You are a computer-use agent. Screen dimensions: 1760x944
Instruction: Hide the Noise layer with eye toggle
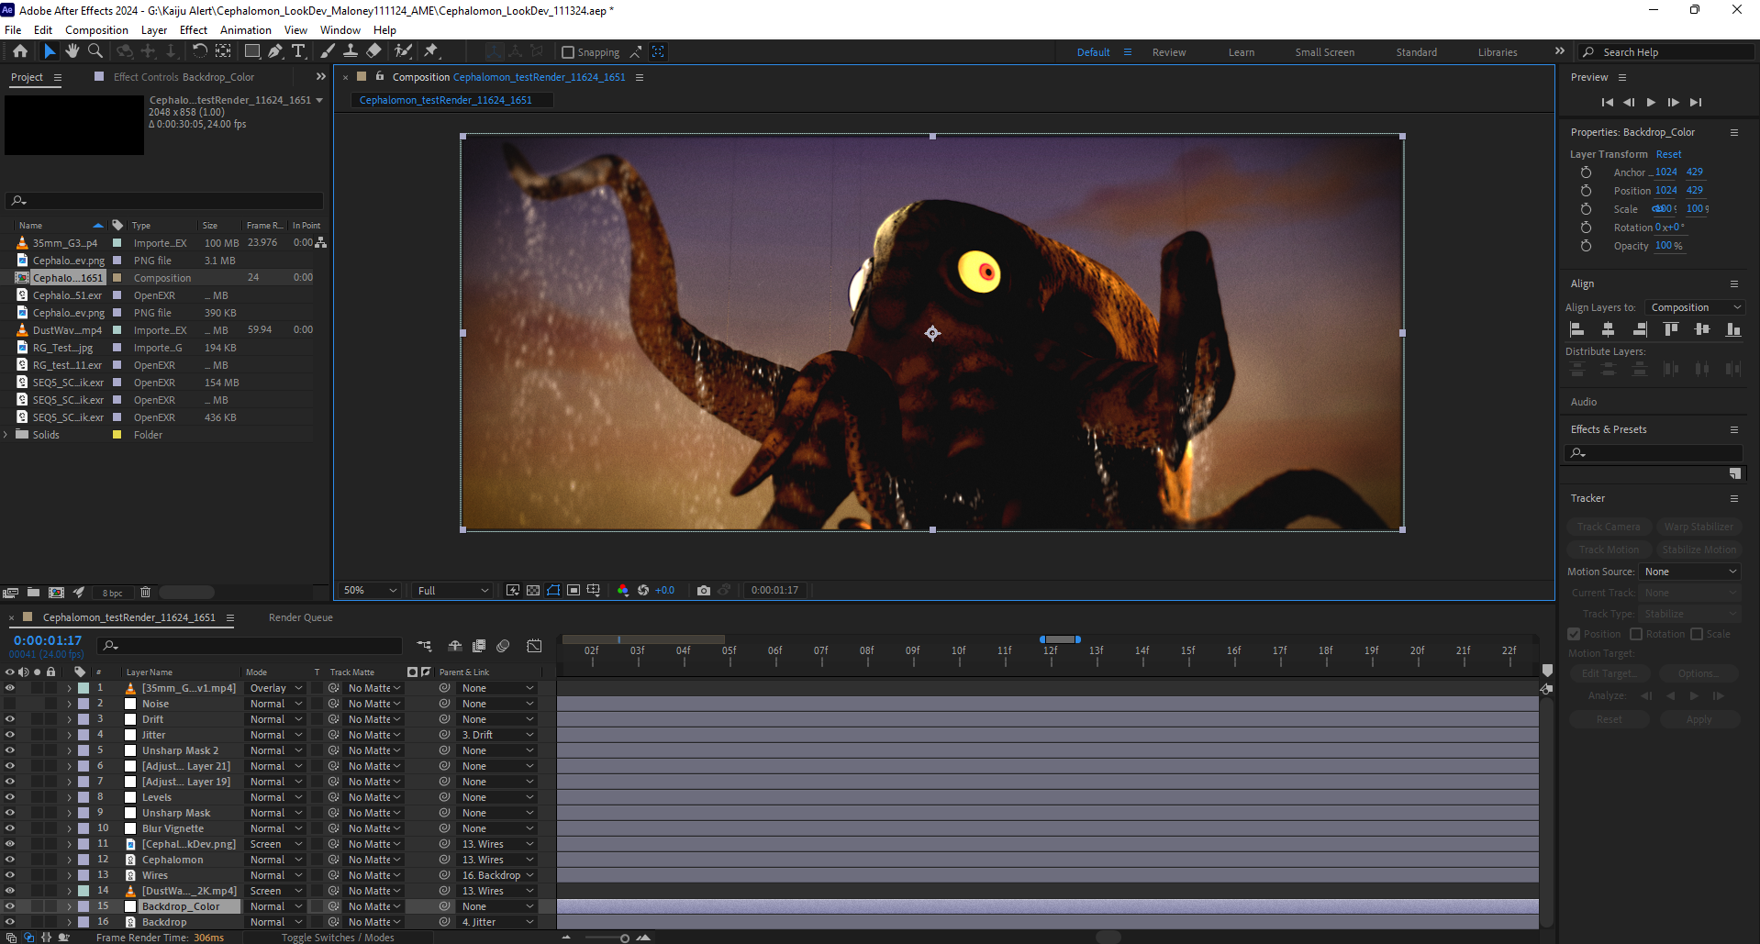pyautogui.click(x=10, y=704)
